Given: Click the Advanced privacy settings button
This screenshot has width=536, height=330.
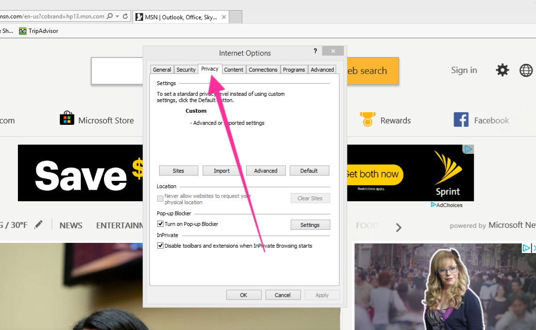Looking at the screenshot, I should pyautogui.click(x=266, y=171).
